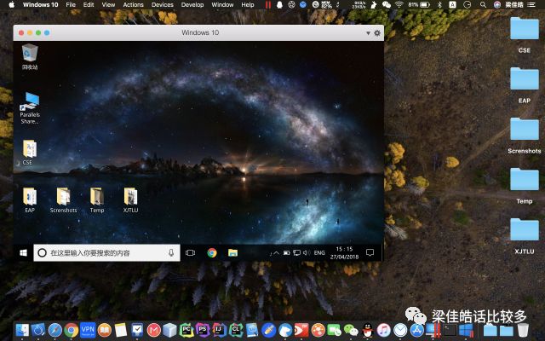This screenshot has width=545, height=341.
Task: Open the Develop menu in menu bar
Action: pos(192,5)
